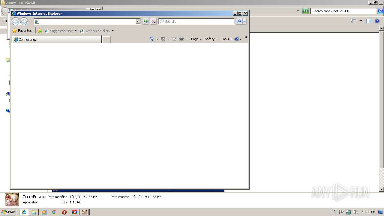
Task: Click the Read Mail envelope icon
Action: [x=174, y=39]
